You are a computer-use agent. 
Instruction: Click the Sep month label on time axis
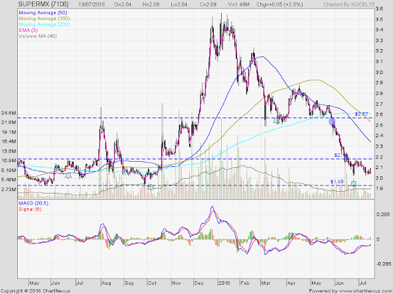(x=130, y=283)
